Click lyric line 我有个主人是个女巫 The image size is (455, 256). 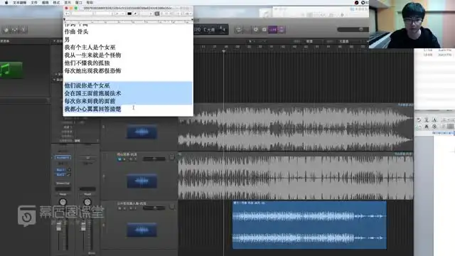click(x=90, y=47)
